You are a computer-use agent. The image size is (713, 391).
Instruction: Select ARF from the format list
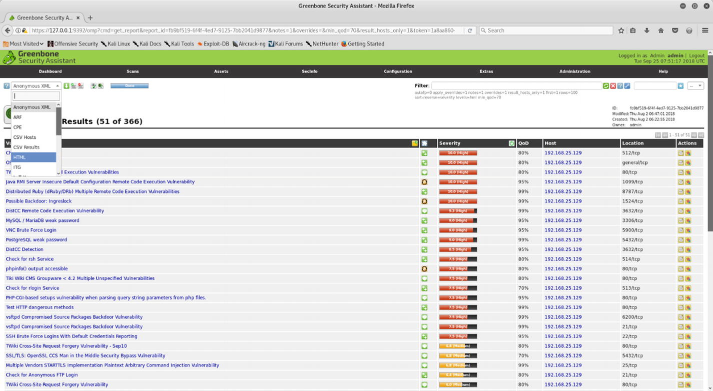(x=34, y=117)
